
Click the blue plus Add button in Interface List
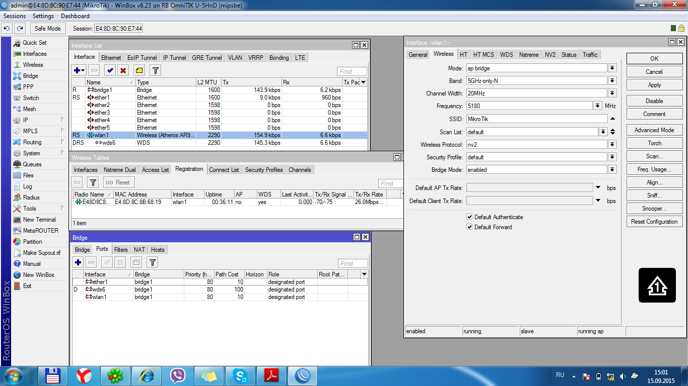pos(80,70)
